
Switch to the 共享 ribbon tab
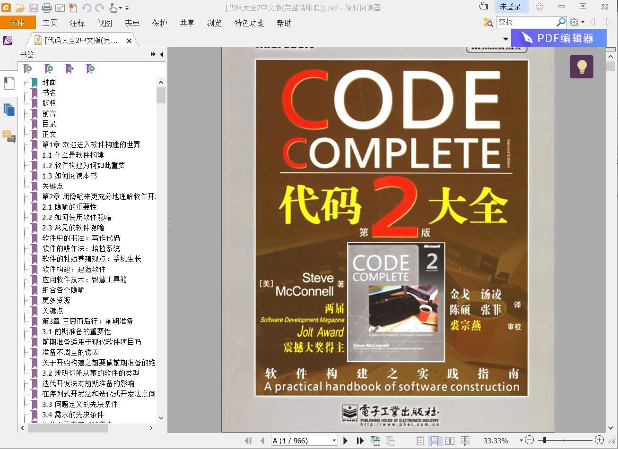click(187, 23)
